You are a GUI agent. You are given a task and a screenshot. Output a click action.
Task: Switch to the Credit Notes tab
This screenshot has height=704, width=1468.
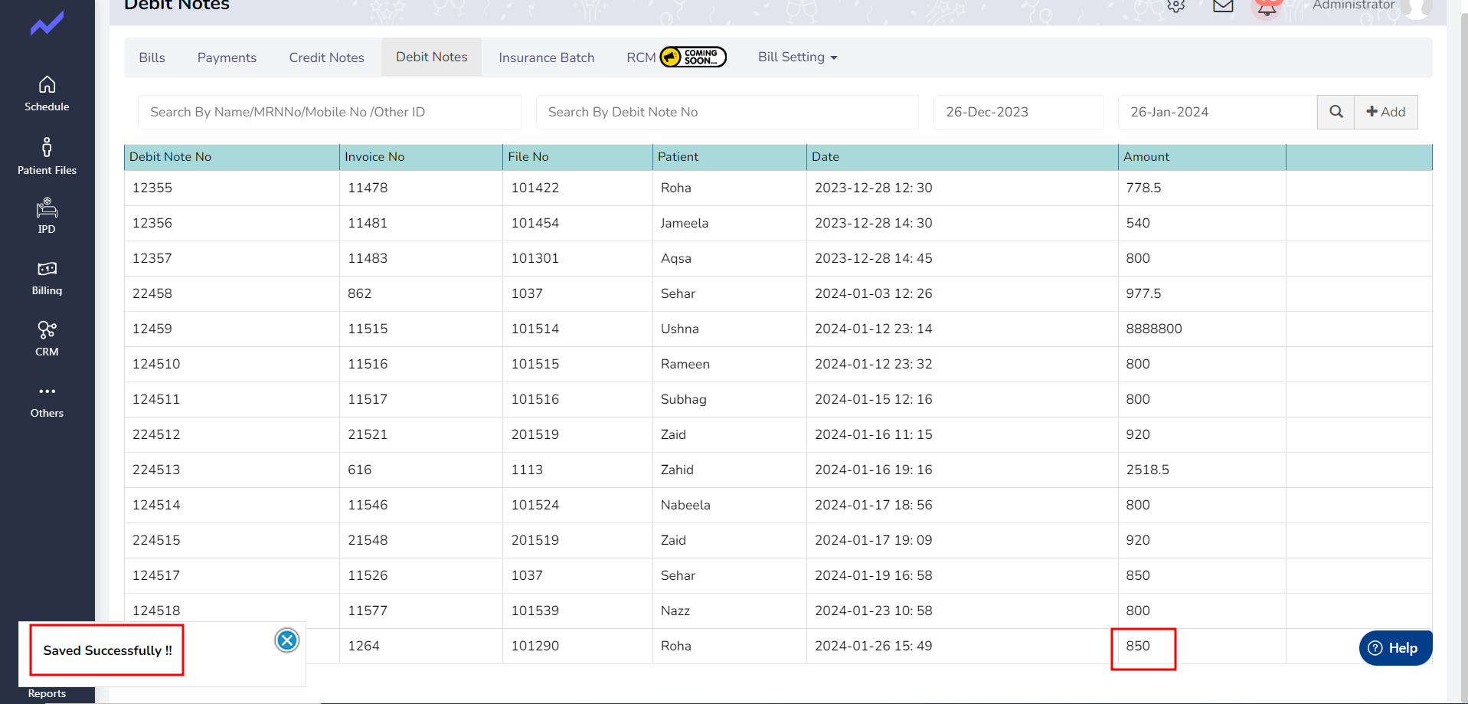point(326,57)
